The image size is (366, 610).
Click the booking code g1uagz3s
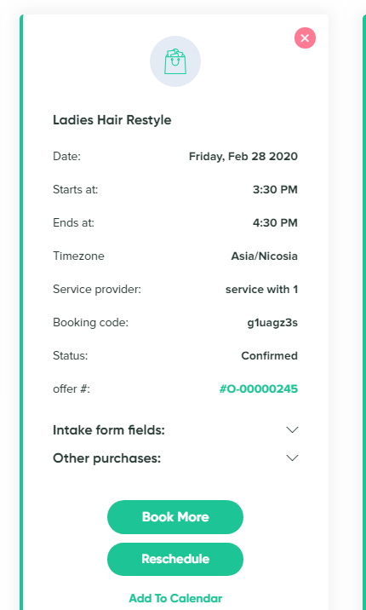tap(272, 323)
